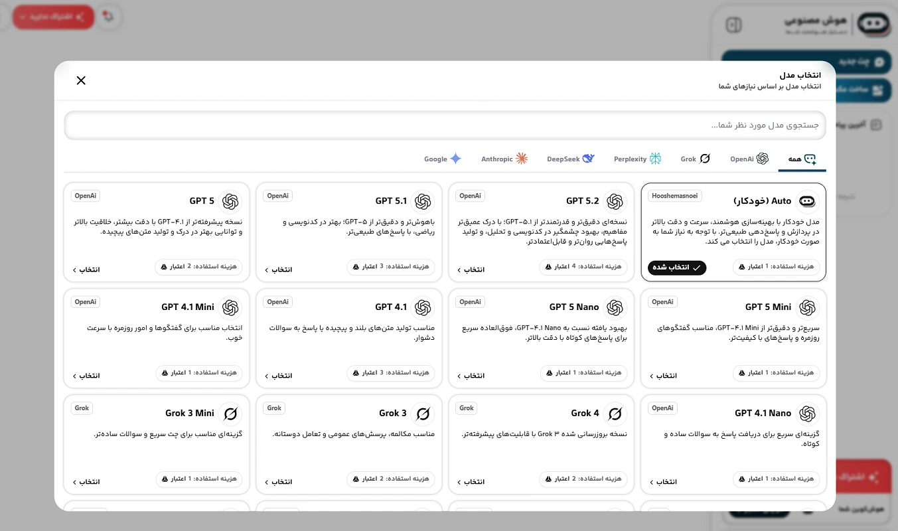Click the OpenAI logo on the GPT 5.1 card
This screenshot has height=531, width=898.
point(422,201)
